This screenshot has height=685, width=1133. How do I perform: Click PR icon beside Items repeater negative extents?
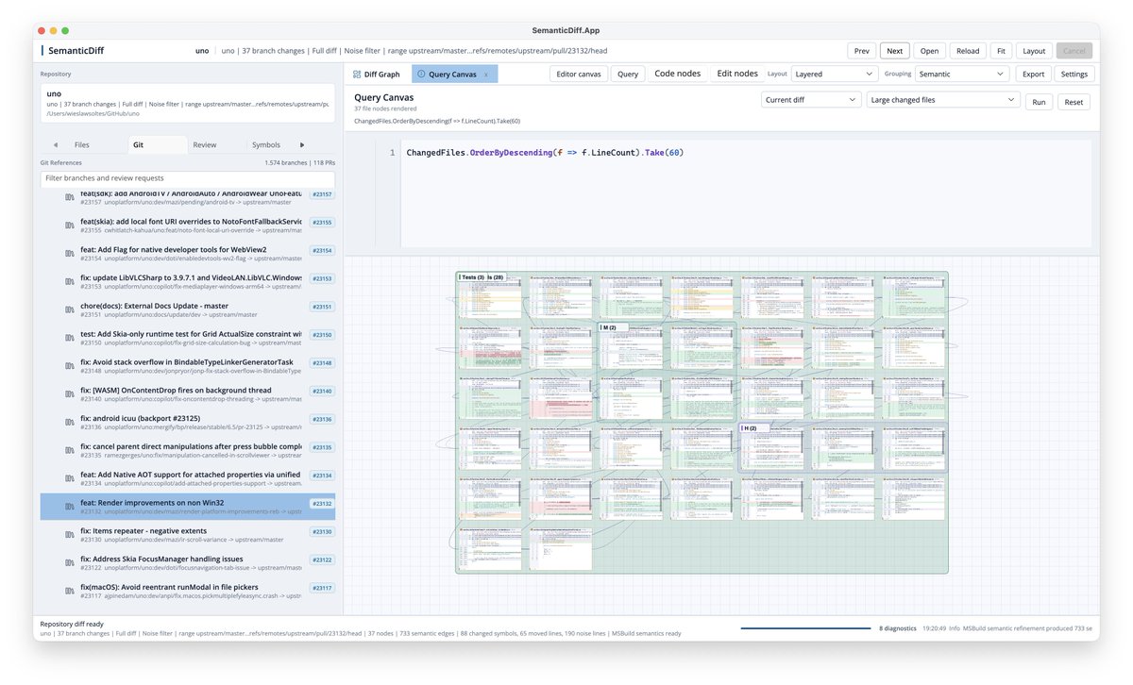[x=69, y=535]
